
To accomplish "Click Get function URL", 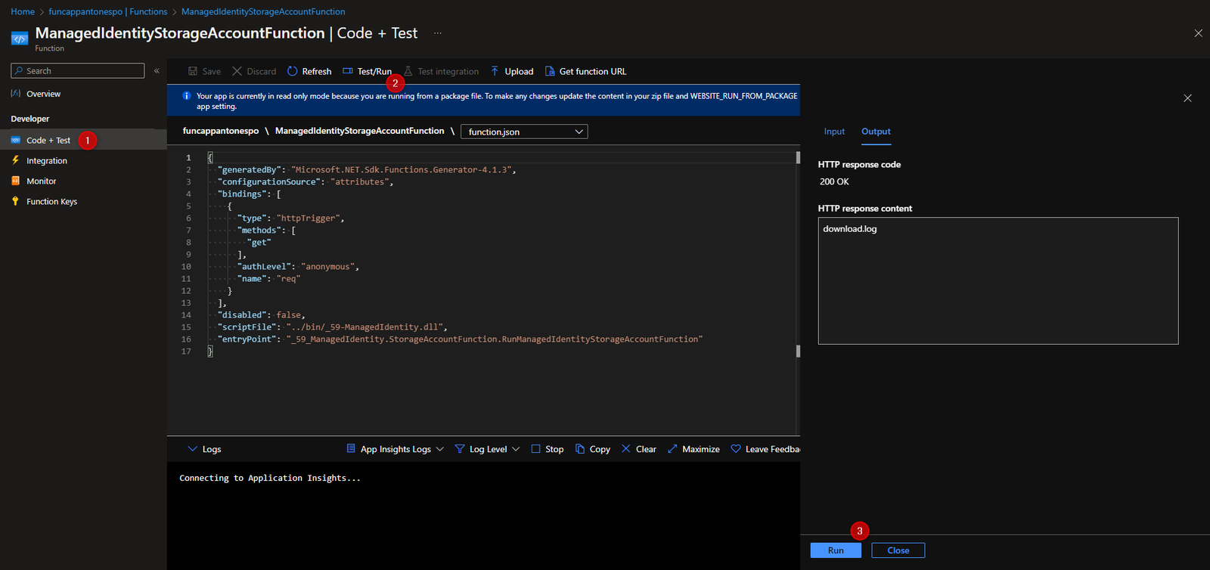I will click(586, 71).
